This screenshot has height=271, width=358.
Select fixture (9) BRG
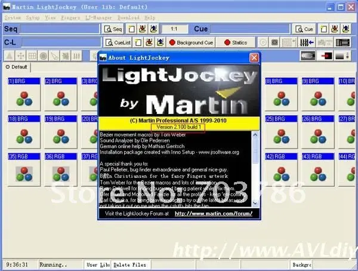[x=318, y=94]
